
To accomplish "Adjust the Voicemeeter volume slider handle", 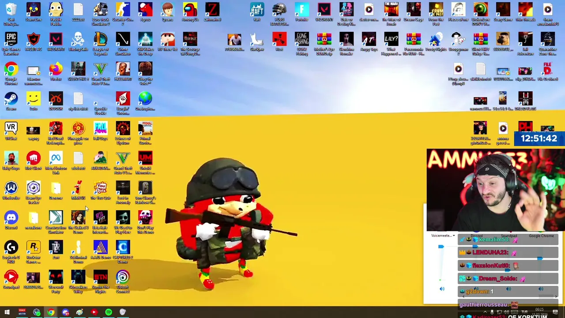I will (441, 247).
